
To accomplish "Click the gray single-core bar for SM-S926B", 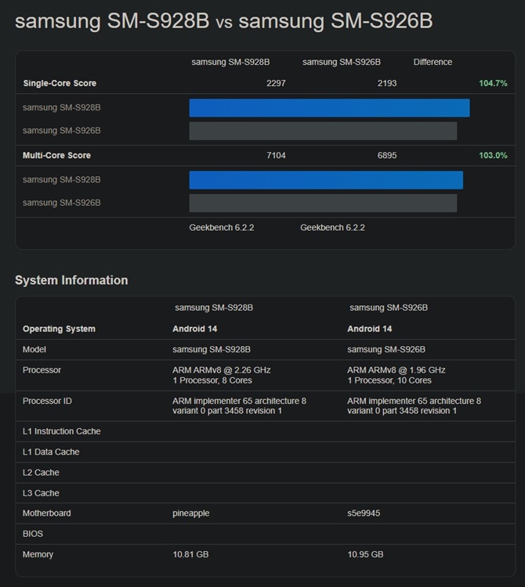I will click(323, 131).
